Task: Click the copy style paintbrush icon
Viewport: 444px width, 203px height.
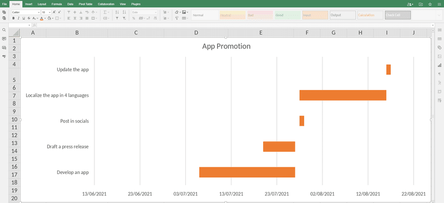Action: 176,18
